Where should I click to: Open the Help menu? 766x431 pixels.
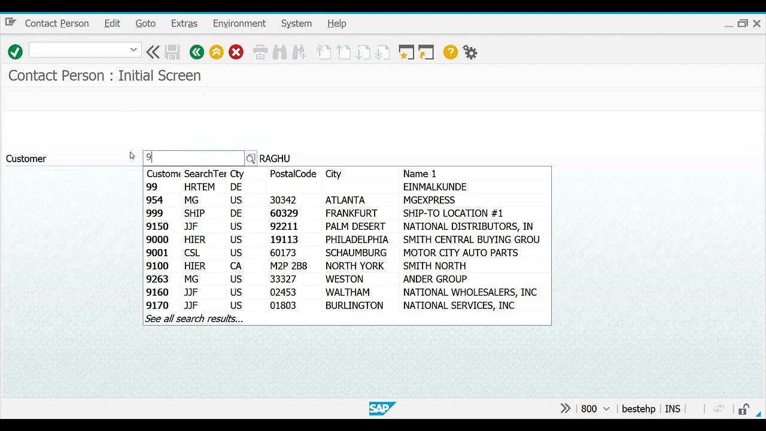point(337,23)
